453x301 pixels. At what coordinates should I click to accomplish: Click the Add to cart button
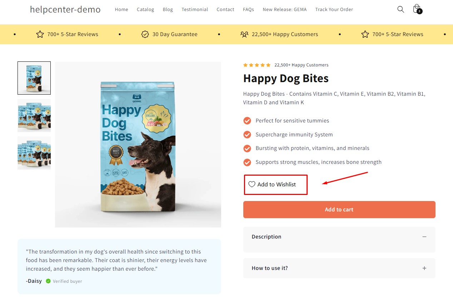pos(339,210)
